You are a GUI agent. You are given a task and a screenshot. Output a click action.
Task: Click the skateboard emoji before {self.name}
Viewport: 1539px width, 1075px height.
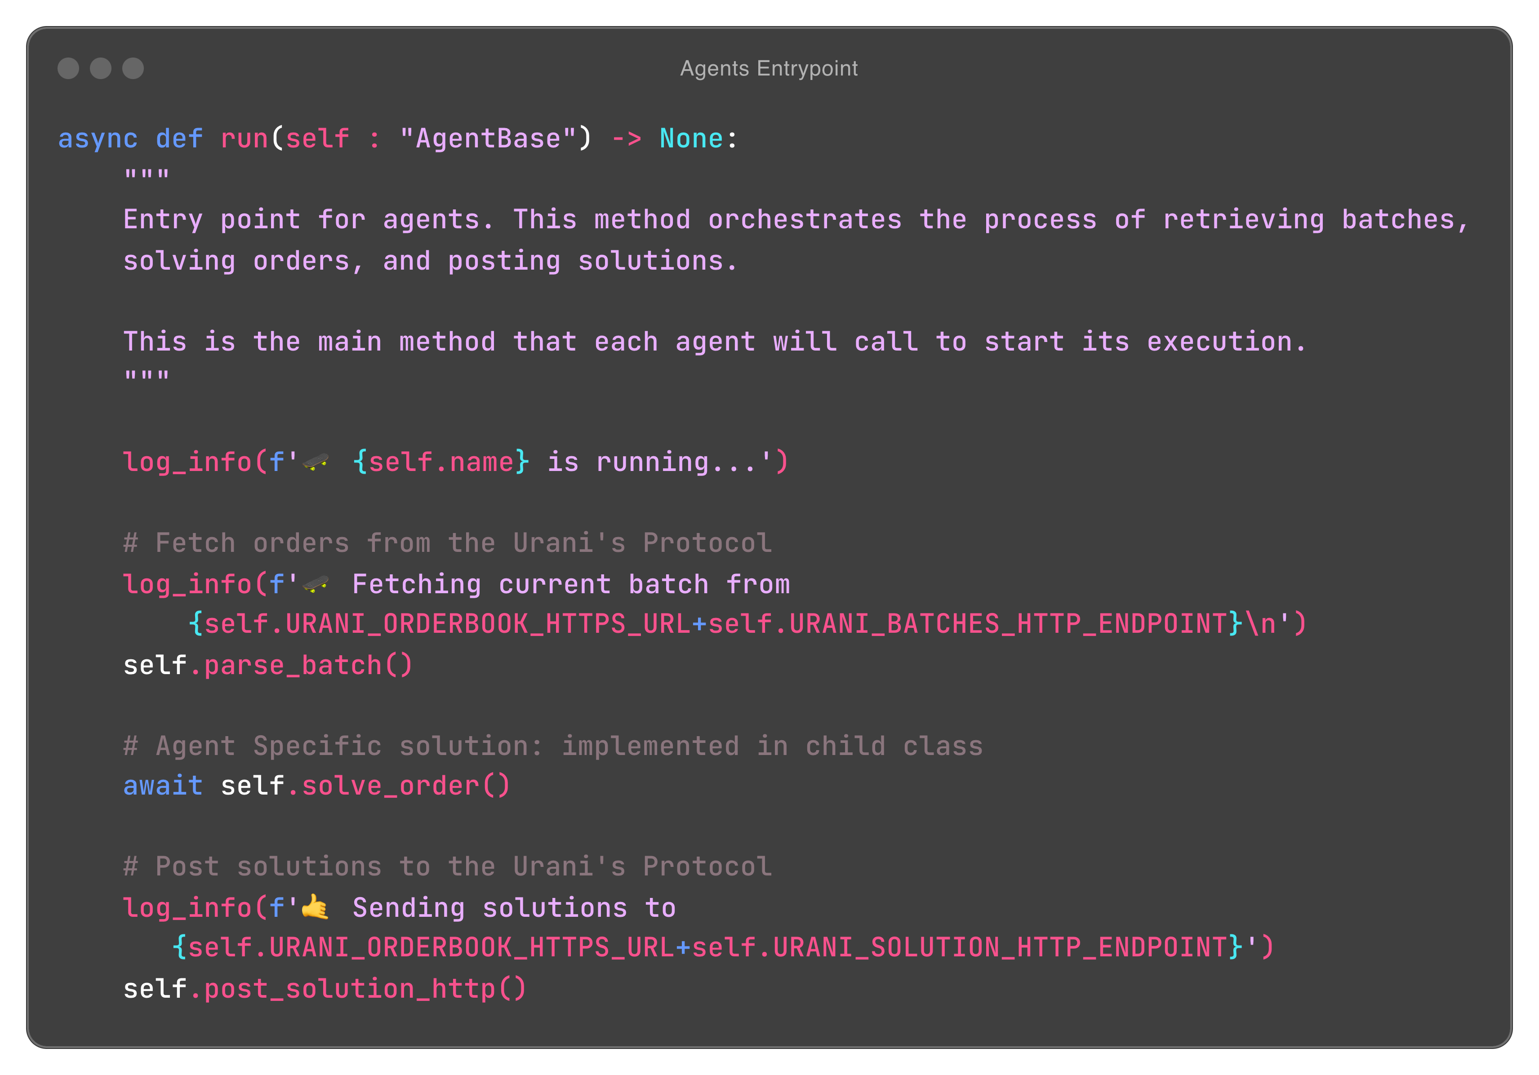(315, 462)
